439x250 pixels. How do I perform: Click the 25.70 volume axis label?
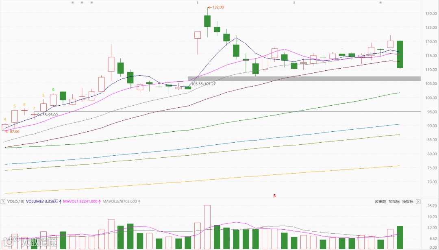pyautogui.click(x=432, y=206)
